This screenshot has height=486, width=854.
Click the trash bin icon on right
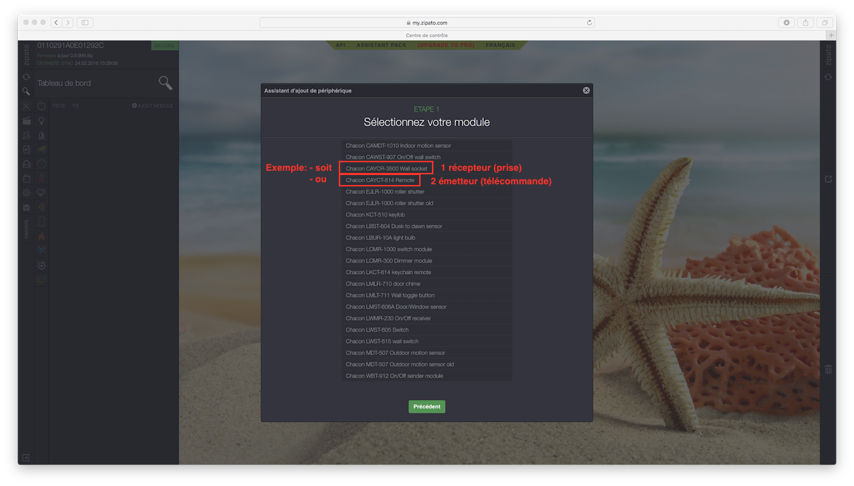tap(828, 369)
